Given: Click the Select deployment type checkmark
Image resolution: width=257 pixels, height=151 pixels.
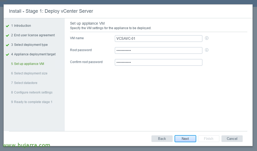Looking at the screenshot, I should [x=7, y=45].
